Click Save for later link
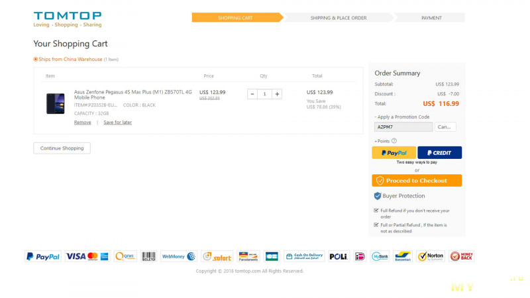Viewport: 530px width, 298px height. (118, 123)
